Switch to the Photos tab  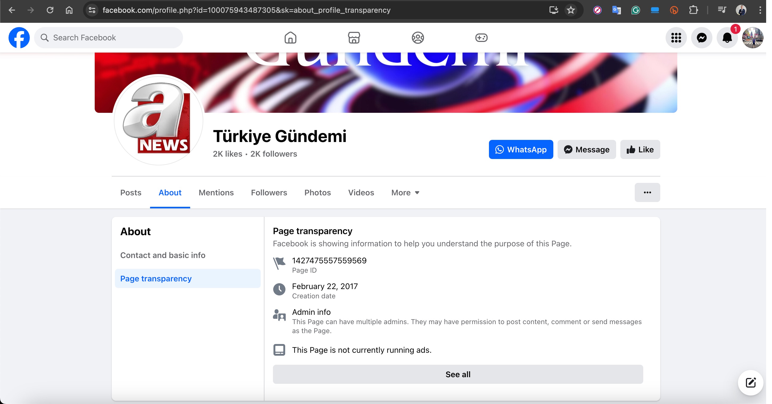click(317, 193)
